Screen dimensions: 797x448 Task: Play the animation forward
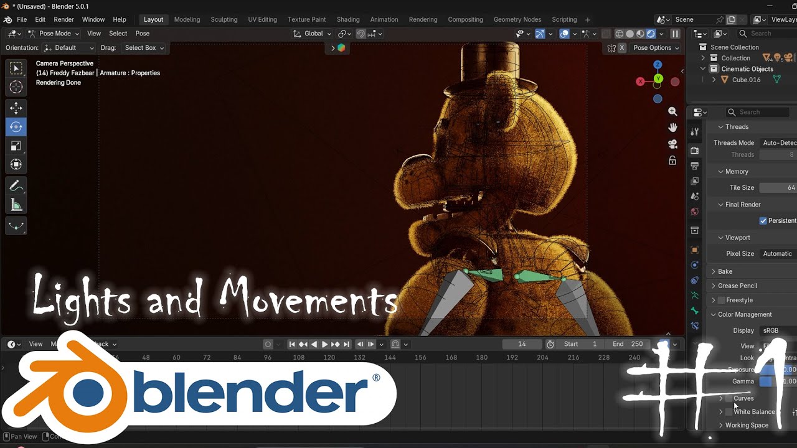click(324, 344)
